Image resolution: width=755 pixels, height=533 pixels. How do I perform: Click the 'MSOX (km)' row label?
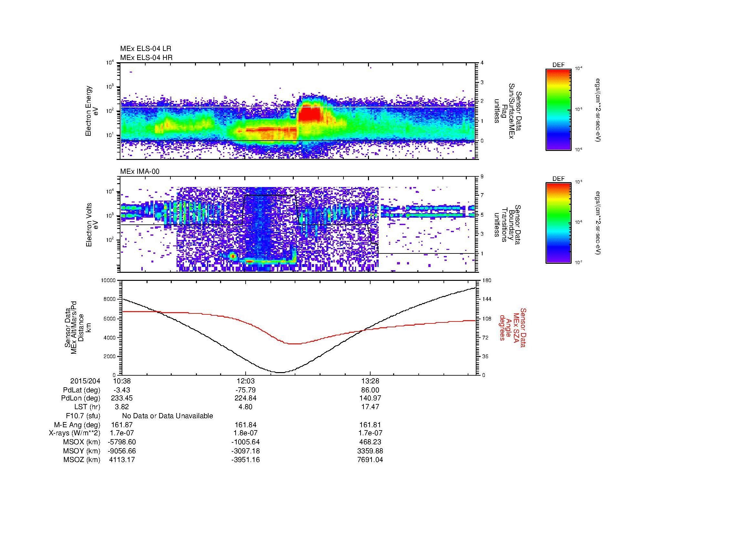tap(82, 442)
